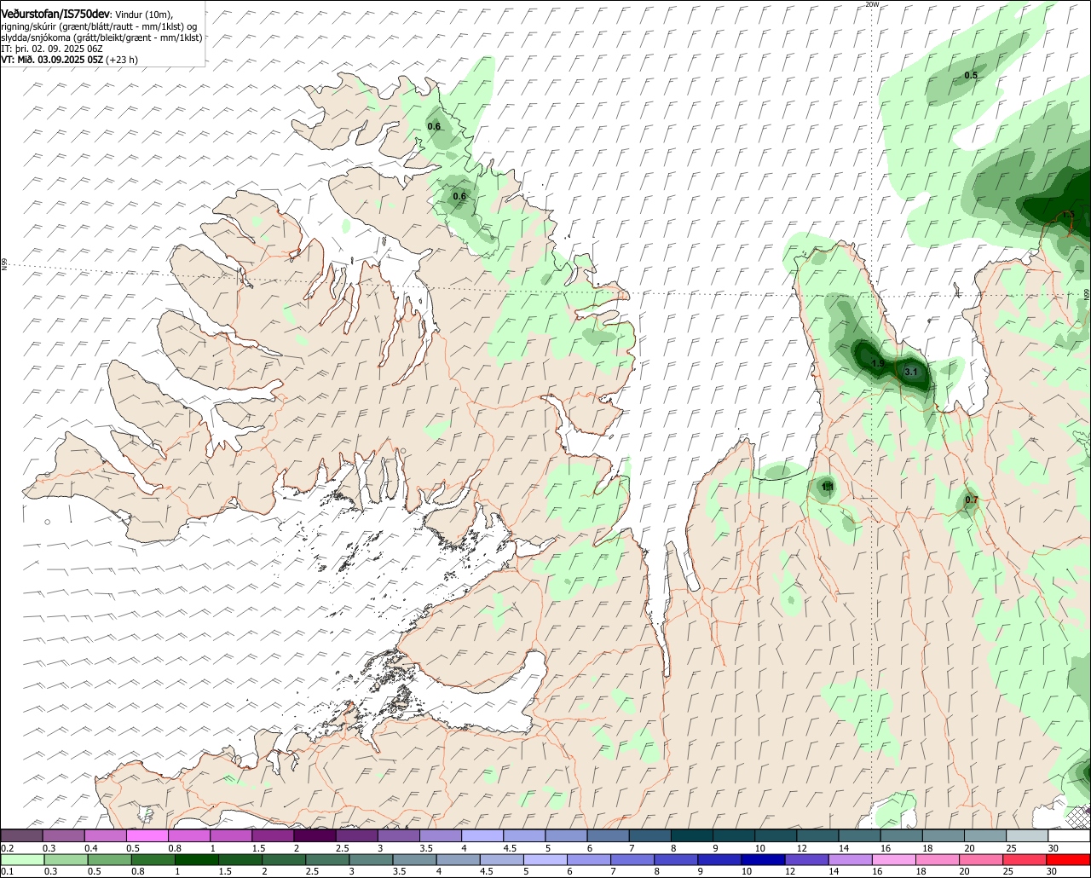The width and height of the screenshot is (1091, 878).
Task: Click the 20W longitude label
Action: point(871,4)
